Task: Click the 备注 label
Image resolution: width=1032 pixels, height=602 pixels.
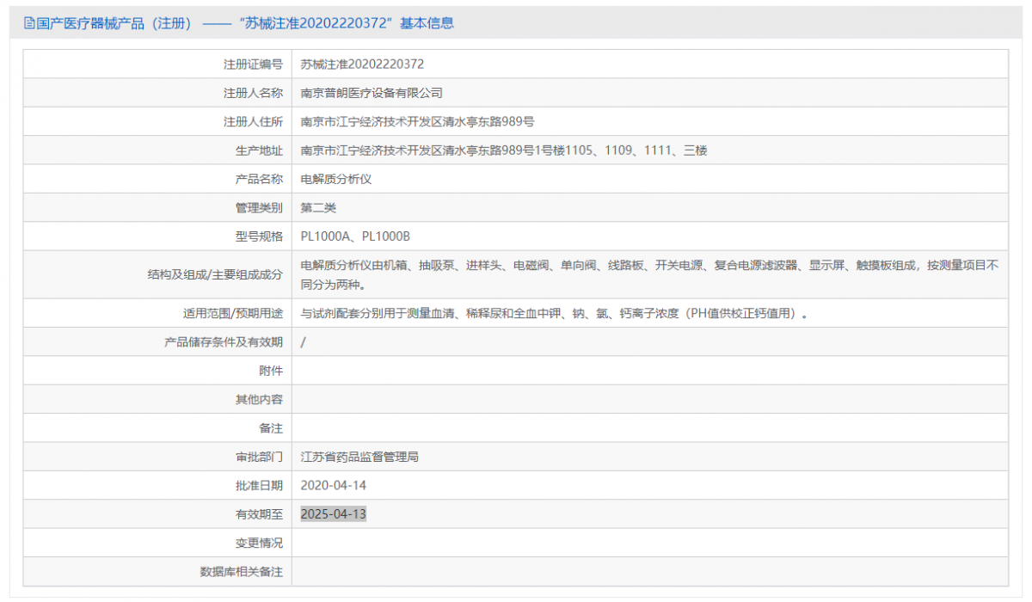Action: pyautogui.click(x=271, y=428)
